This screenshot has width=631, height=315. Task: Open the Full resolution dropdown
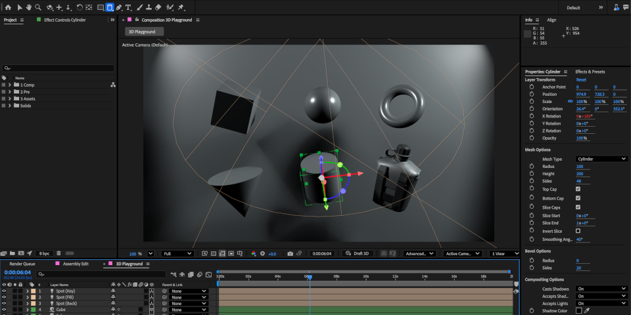[177, 253]
